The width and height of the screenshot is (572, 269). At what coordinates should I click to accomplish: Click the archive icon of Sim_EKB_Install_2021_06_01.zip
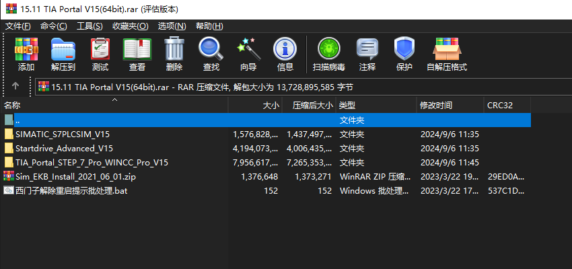9,176
